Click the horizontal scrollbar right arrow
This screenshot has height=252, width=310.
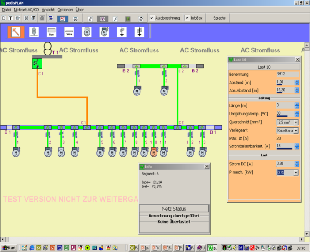[x=302, y=240]
